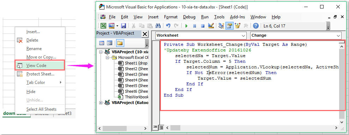Open the Run menu
Viewport: 349px width, 135px height.
coord(205,17)
